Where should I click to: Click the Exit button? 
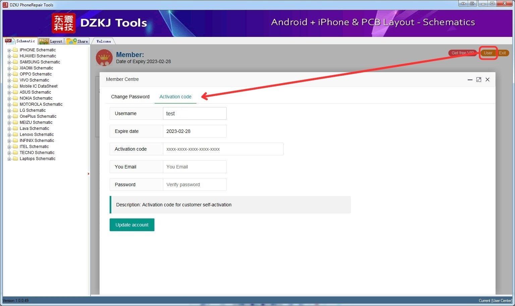pos(502,53)
